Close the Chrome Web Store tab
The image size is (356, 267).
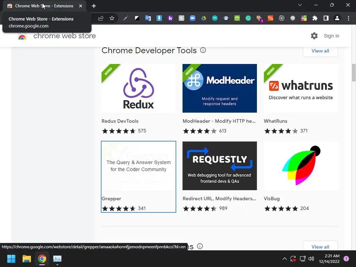81,6
